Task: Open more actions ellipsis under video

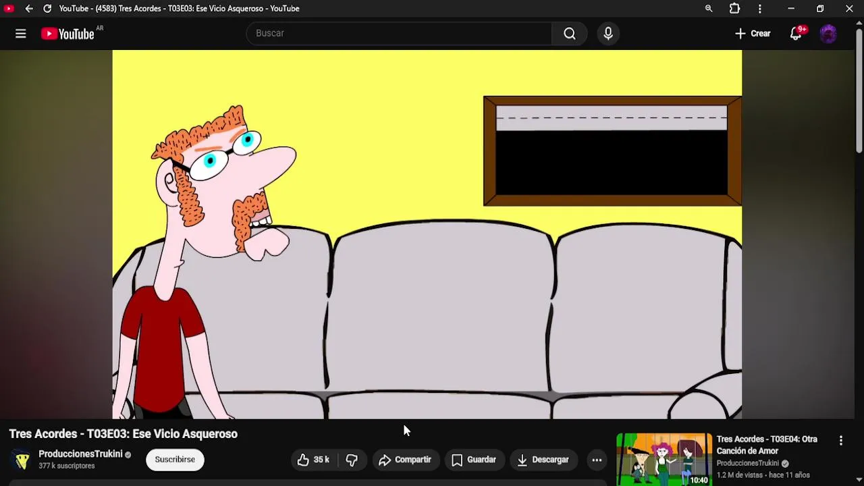Action: pyautogui.click(x=597, y=460)
